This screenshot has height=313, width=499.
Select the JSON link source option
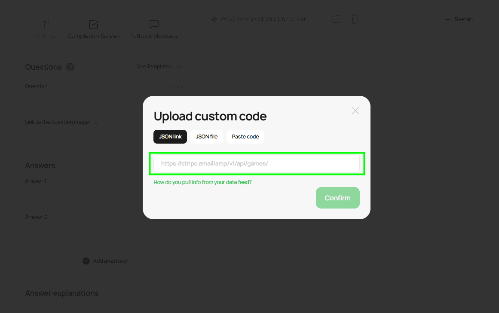pos(170,136)
